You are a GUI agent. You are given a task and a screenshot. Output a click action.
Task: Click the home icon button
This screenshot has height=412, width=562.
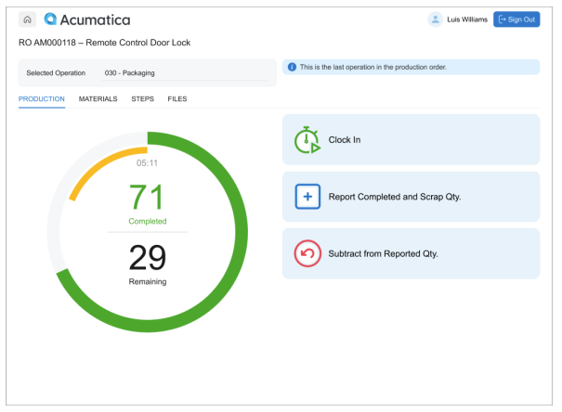28,19
